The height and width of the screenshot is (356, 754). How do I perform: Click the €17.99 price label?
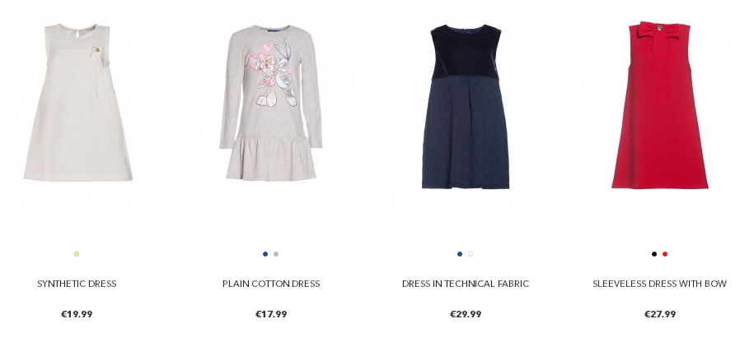(271, 314)
